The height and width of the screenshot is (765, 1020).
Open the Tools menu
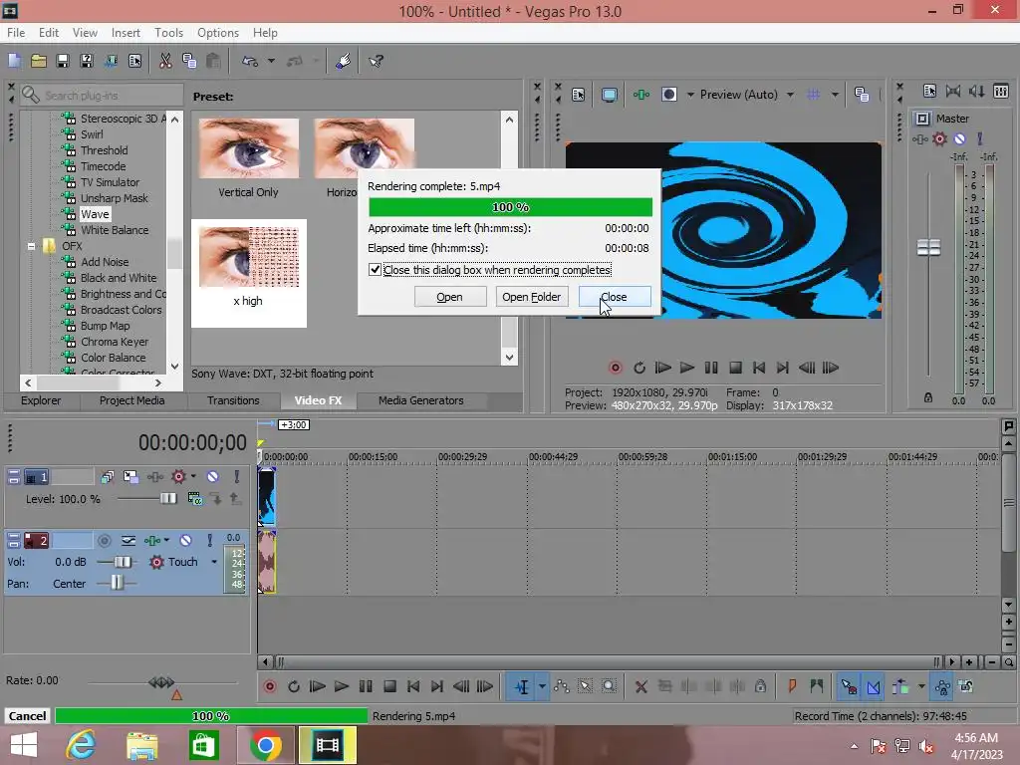pos(168,33)
